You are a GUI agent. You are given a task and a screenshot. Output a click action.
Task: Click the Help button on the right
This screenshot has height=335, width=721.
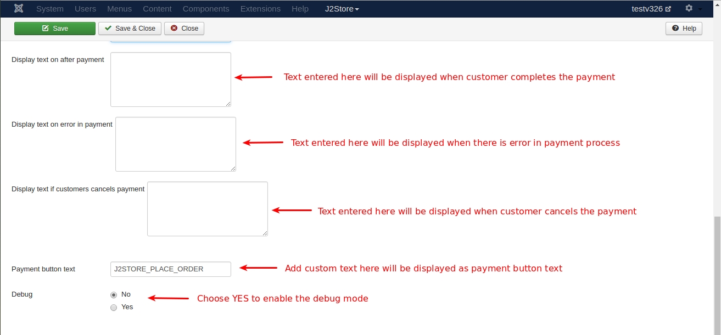point(684,29)
